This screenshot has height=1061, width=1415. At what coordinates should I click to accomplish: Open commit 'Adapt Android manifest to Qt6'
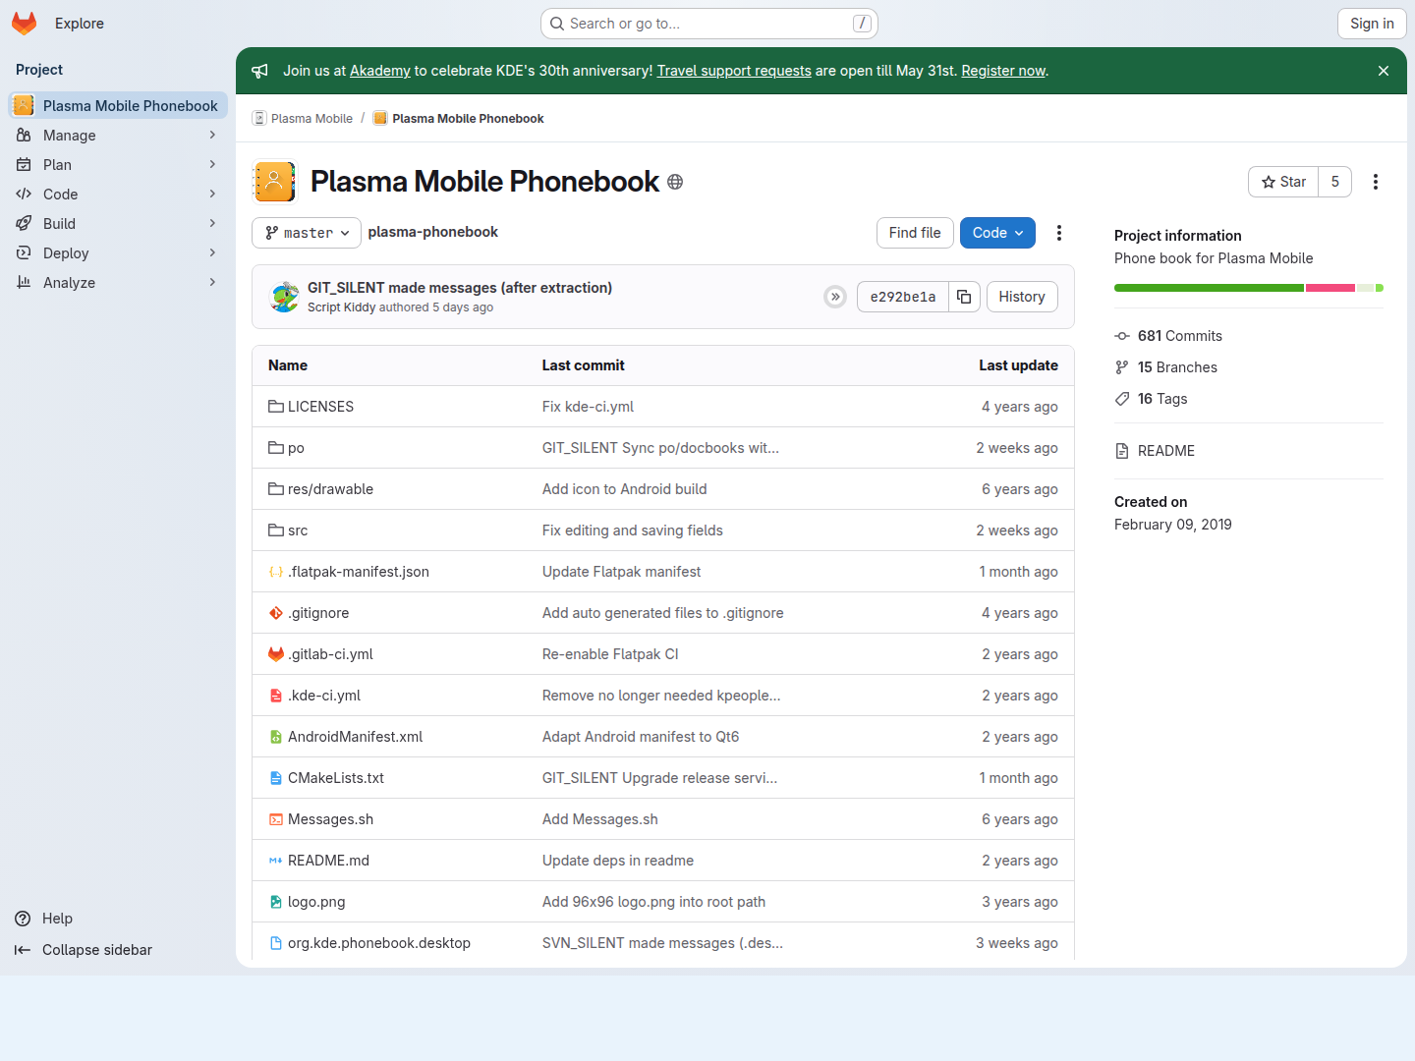pos(641,737)
